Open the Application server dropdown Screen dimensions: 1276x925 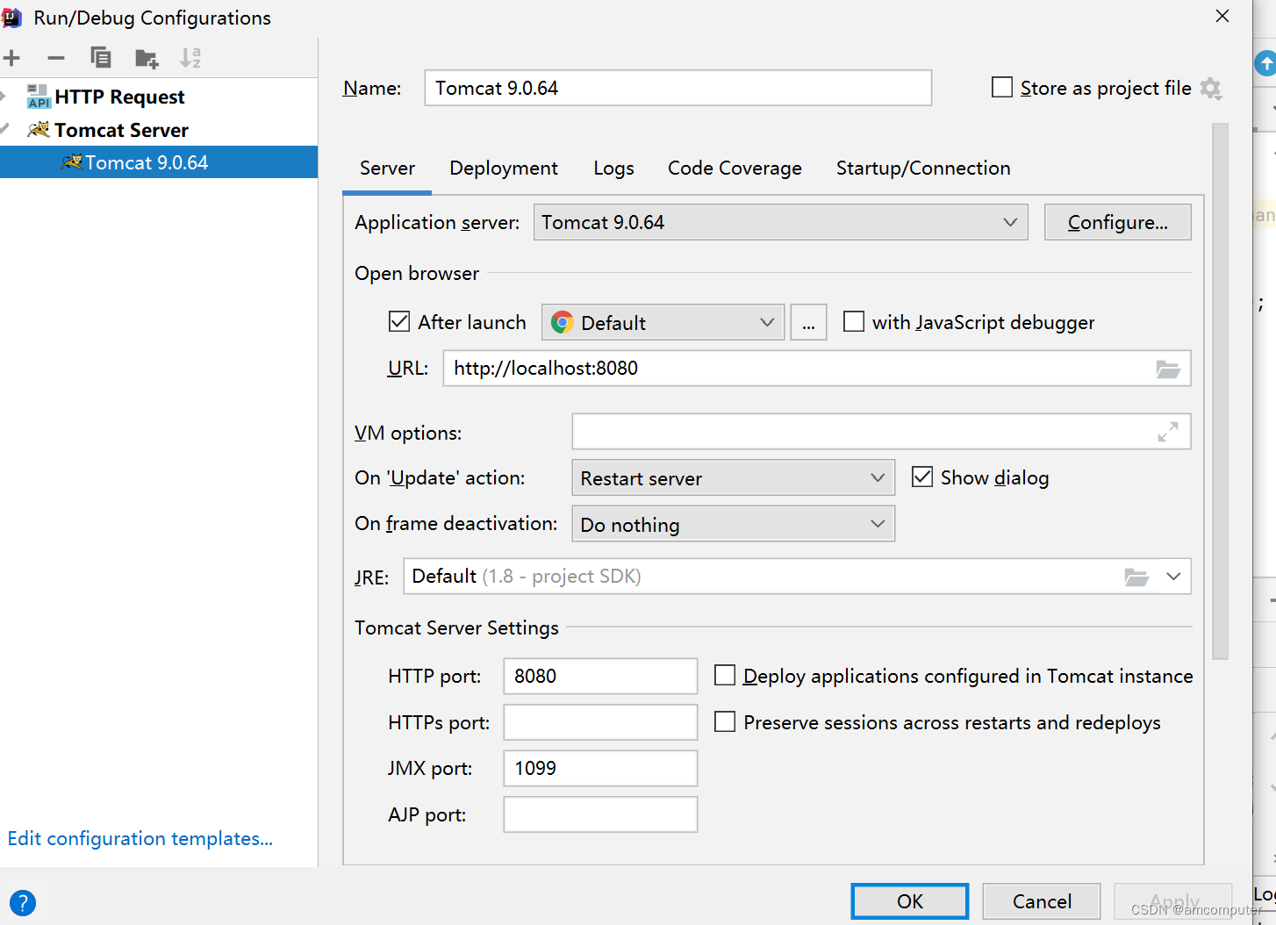coord(781,223)
